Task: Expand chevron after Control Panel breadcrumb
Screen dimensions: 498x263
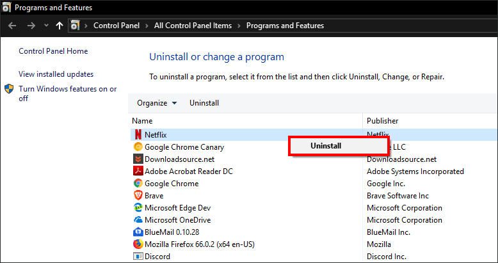Action: [x=147, y=26]
